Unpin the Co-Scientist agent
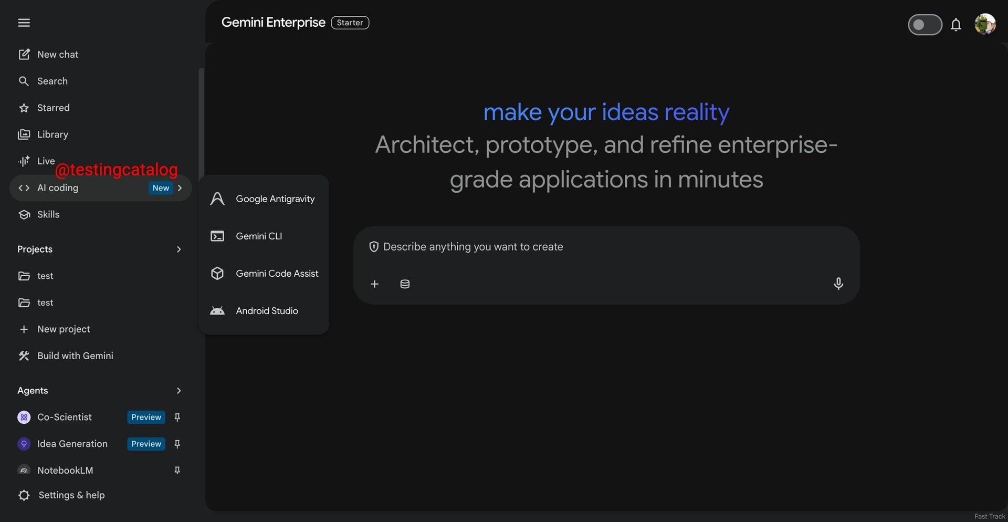 [177, 417]
